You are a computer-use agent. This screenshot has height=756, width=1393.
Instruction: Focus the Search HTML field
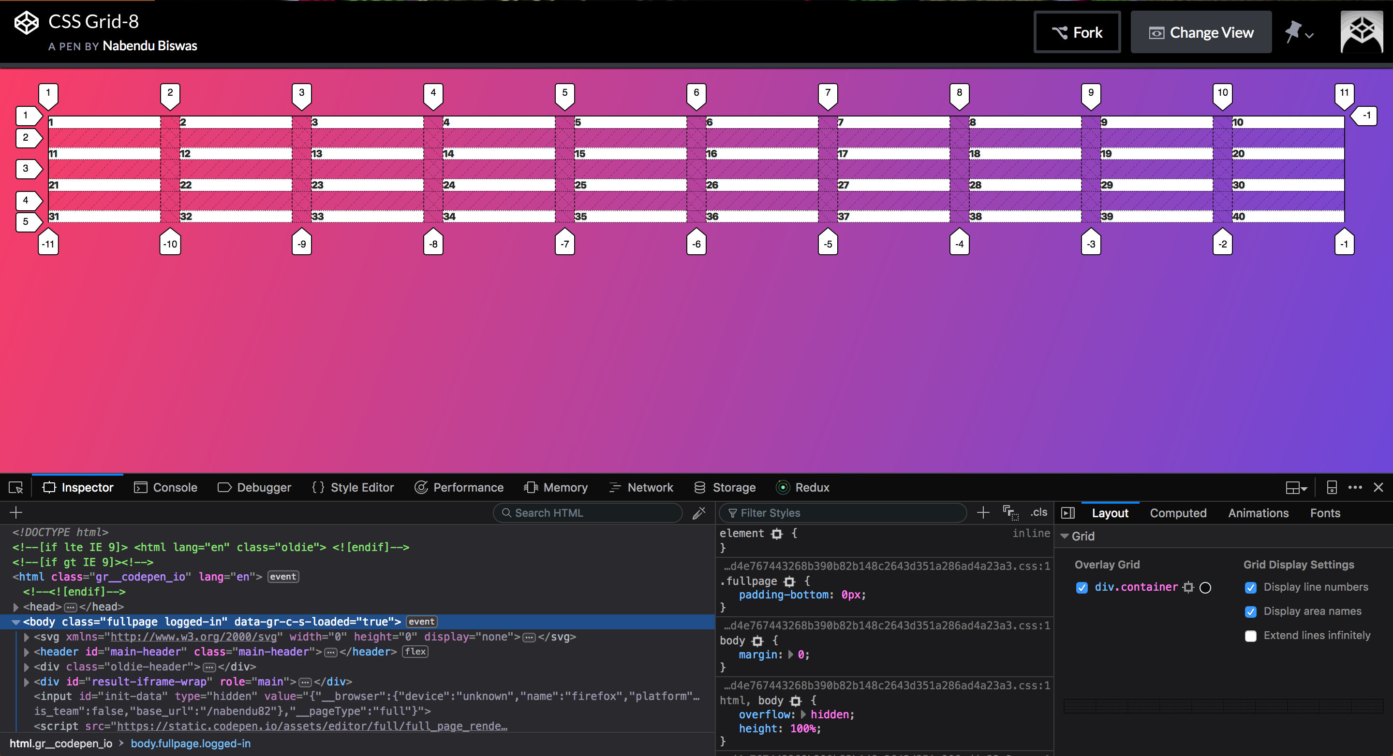point(588,513)
